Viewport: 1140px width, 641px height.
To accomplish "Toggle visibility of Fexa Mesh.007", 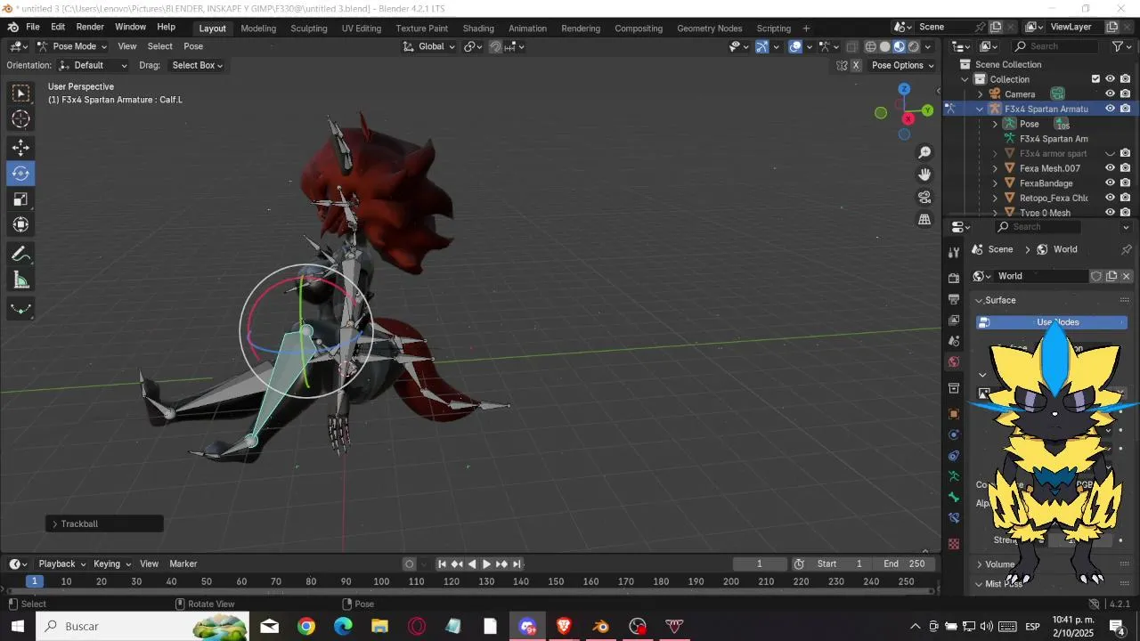I will click(x=1110, y=168).
